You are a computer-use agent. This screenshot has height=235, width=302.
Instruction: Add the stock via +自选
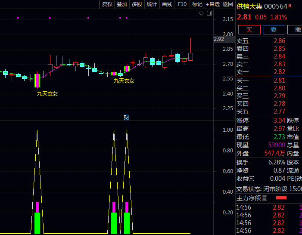(213, 4)
